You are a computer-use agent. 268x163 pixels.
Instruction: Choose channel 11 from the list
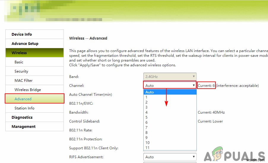[x=170, y=148]
